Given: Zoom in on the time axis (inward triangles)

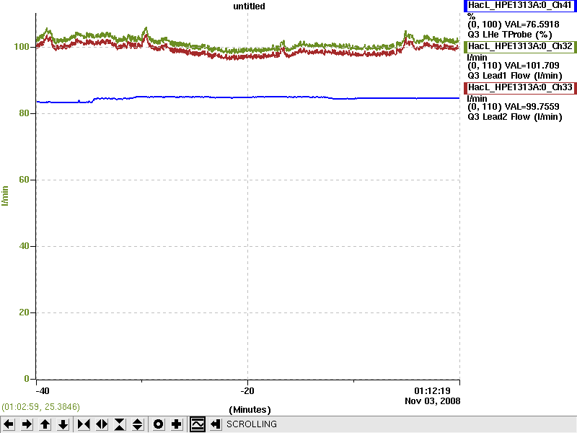Looking at the screenshot, I should click(84, 424).
